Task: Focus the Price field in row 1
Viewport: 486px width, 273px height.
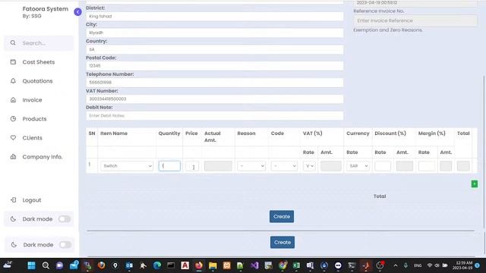Action: 192,166
